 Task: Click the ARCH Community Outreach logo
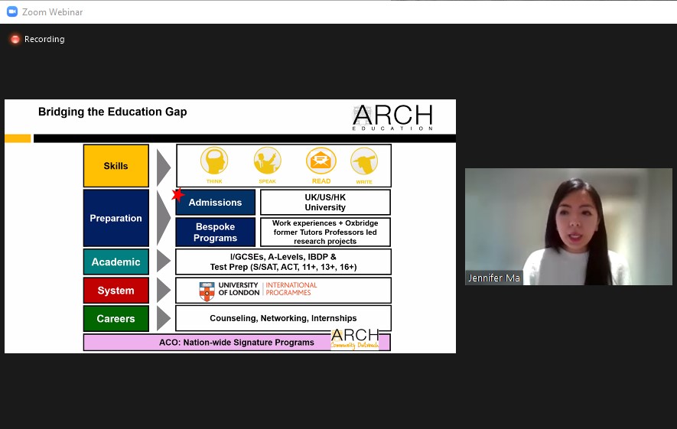coord(355,339)
